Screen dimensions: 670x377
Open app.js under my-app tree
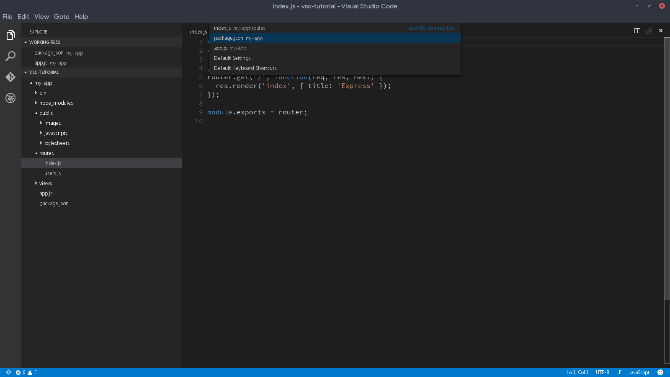101,194
